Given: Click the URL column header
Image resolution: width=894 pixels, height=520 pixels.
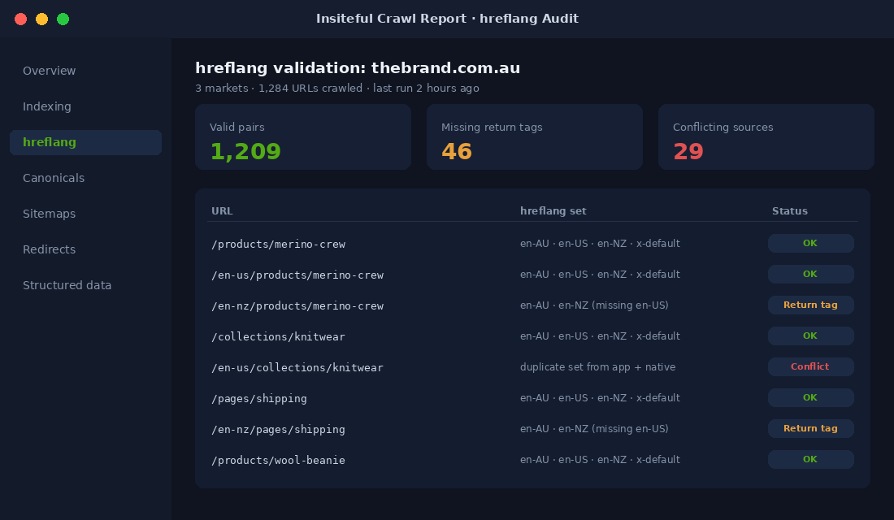Looking at the screenshot, I should click(222, 211).
